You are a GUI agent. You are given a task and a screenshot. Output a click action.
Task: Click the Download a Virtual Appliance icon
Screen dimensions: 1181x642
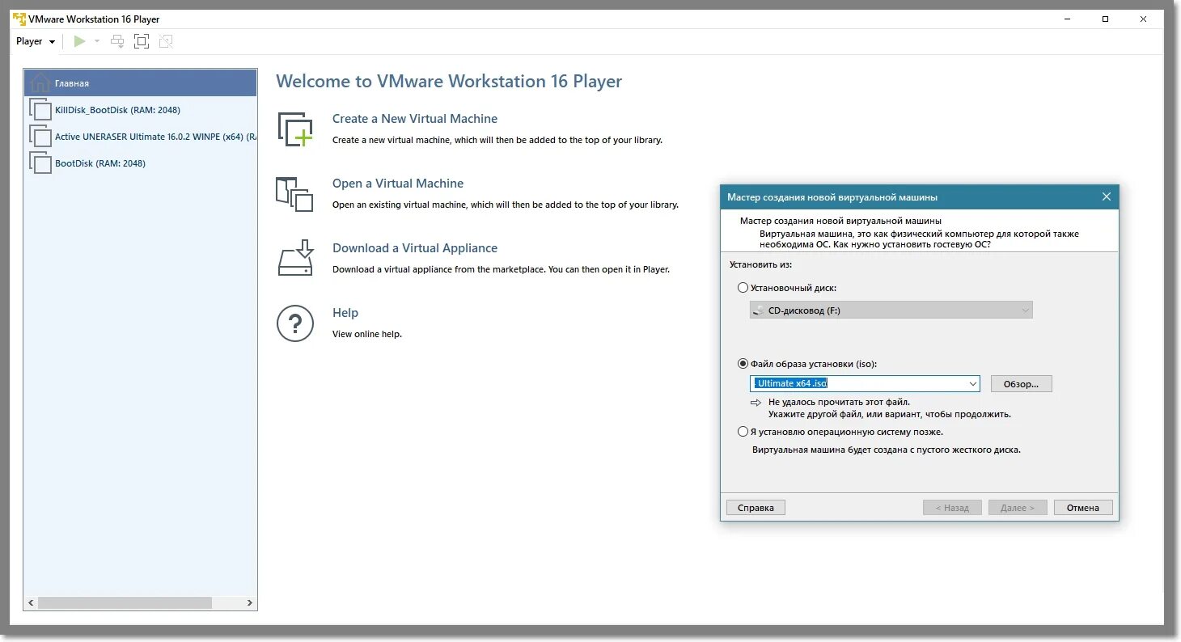point(294,258)
